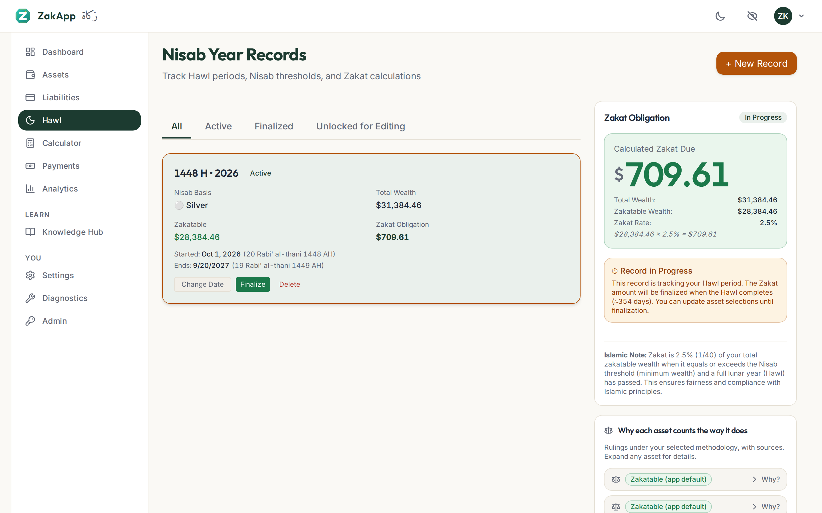Finalize the 1448 H record

pos(253,284)
